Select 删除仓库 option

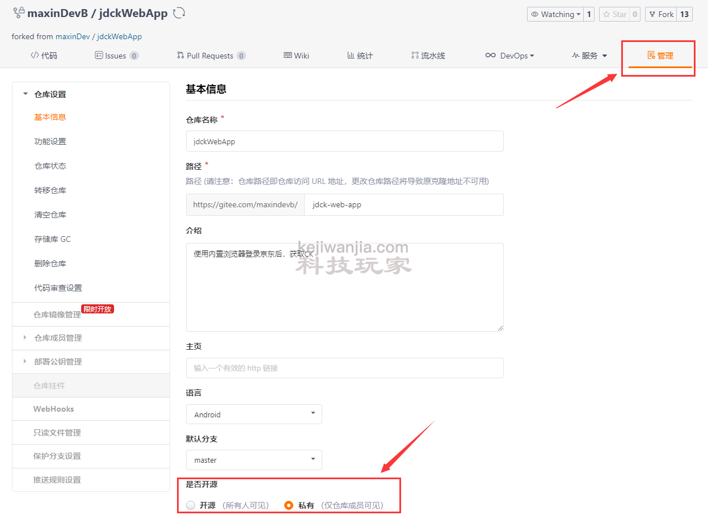pyautogui.click(x=50, y=263)
